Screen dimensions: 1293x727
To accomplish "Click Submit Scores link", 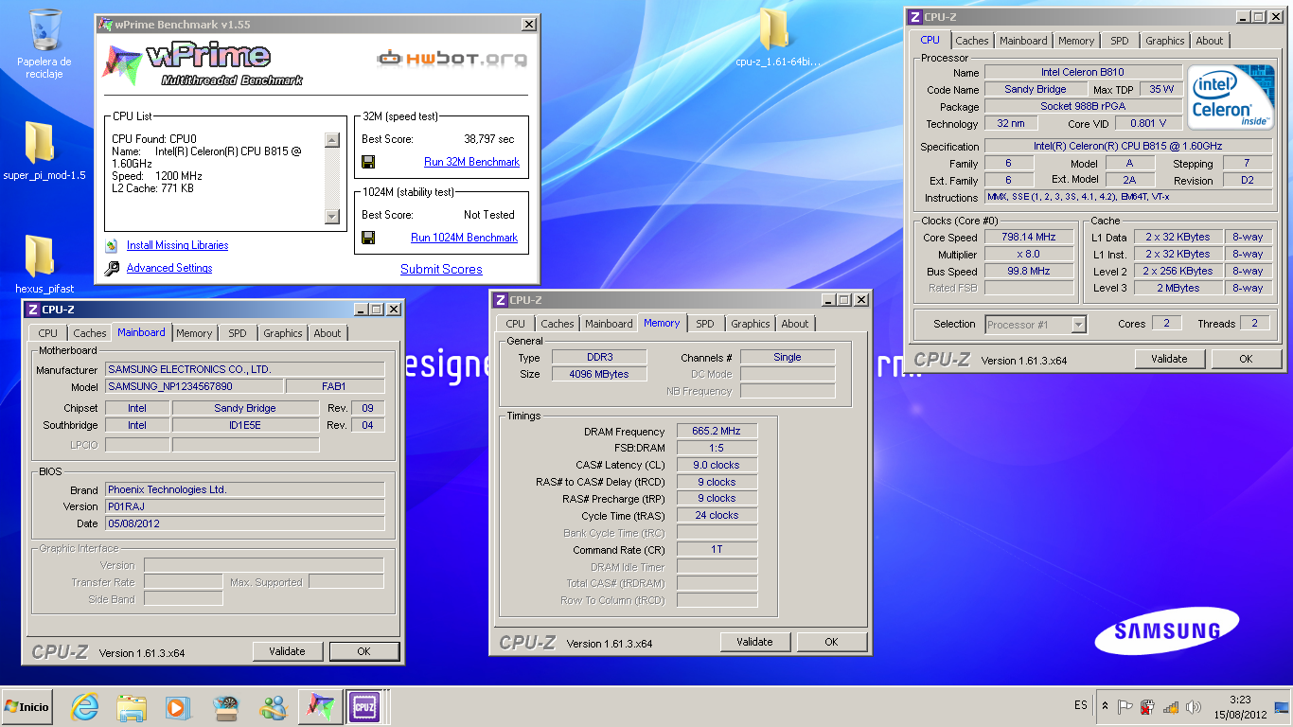I will (x=441, y=269).
